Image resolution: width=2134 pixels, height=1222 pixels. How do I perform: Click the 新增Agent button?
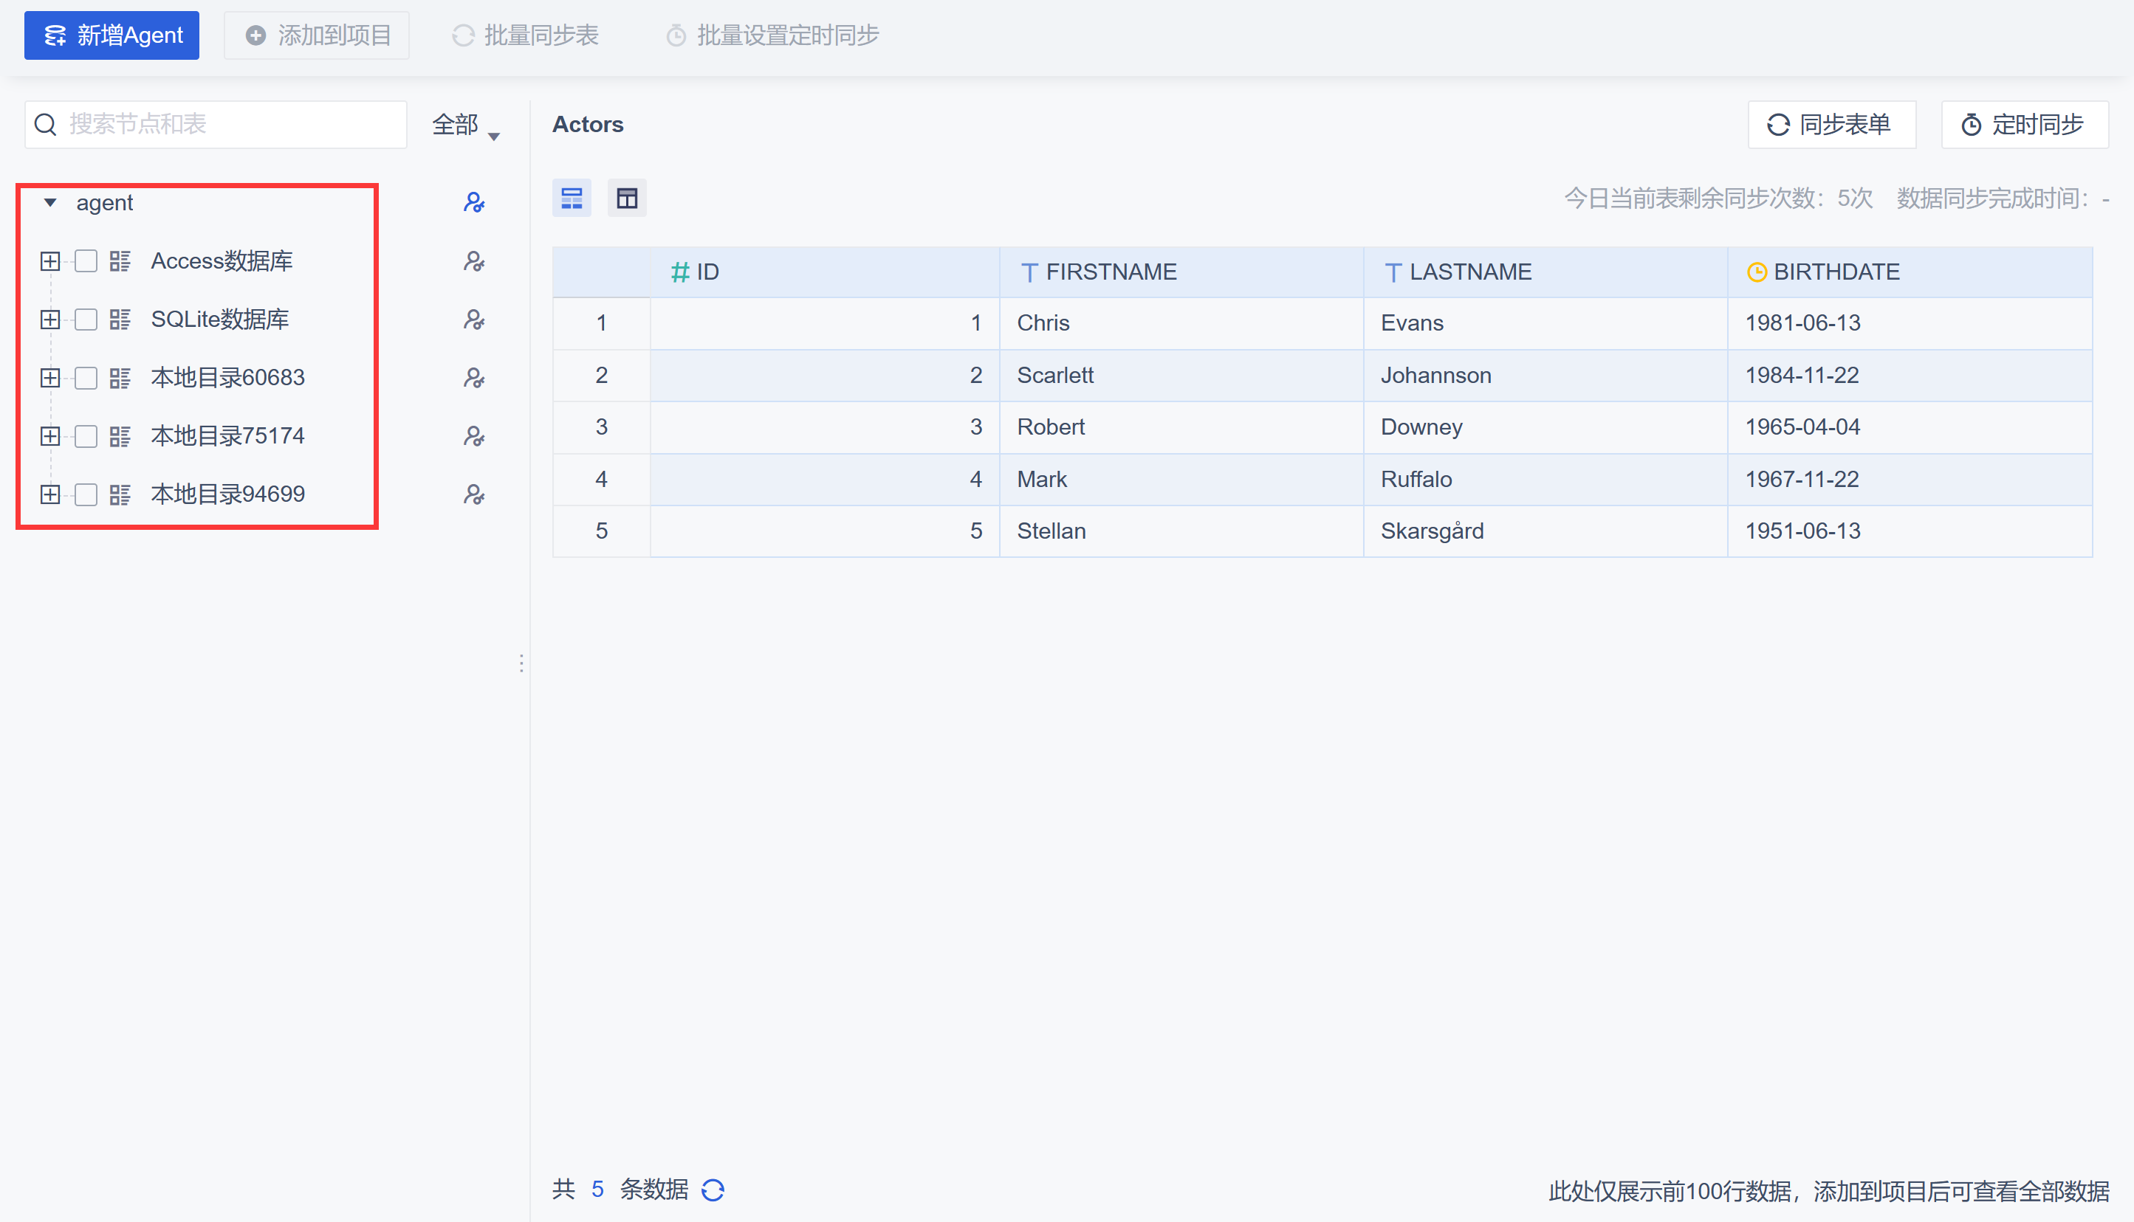tap(111, 35)
